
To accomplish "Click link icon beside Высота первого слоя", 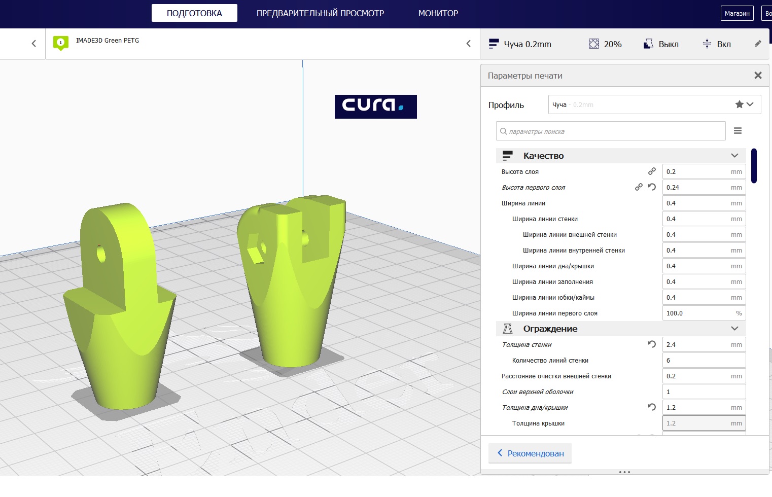I will coord(639,187).
